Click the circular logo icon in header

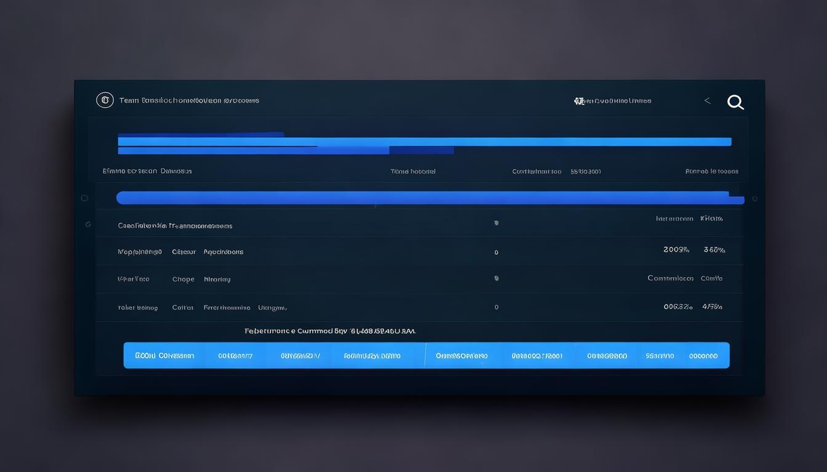point(105,100)
